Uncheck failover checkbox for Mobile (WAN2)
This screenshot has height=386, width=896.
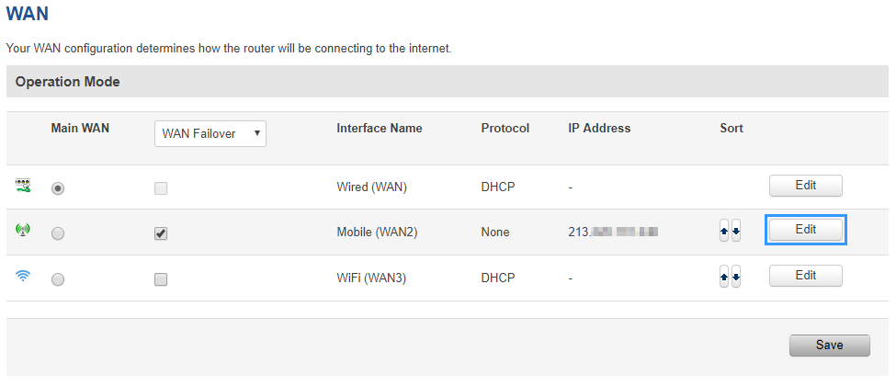[x=161, y=233]
